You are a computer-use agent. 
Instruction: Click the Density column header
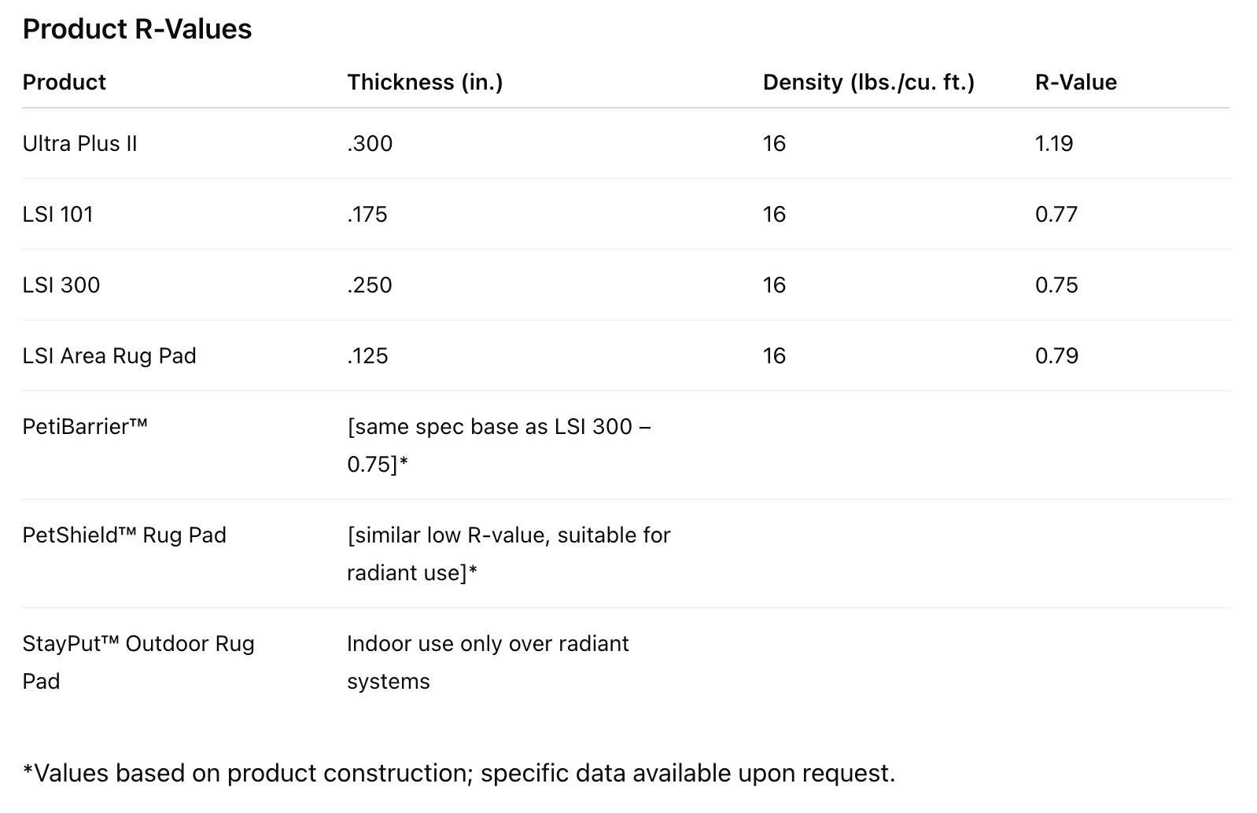coord(868,82)
